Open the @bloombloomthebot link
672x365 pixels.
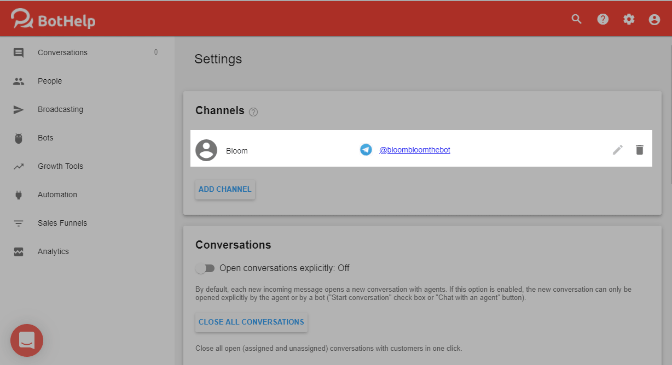415,150
